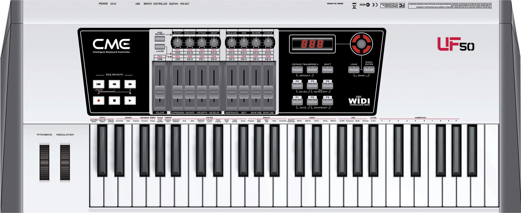Viewport: 521px width, 213px height.
Task: Click the PAN knob KN6
Action: coord(244,43)
